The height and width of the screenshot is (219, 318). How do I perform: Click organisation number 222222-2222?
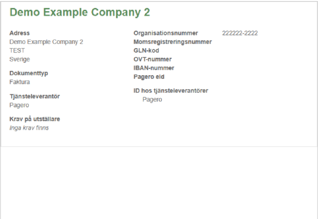(x=240, y=33)
